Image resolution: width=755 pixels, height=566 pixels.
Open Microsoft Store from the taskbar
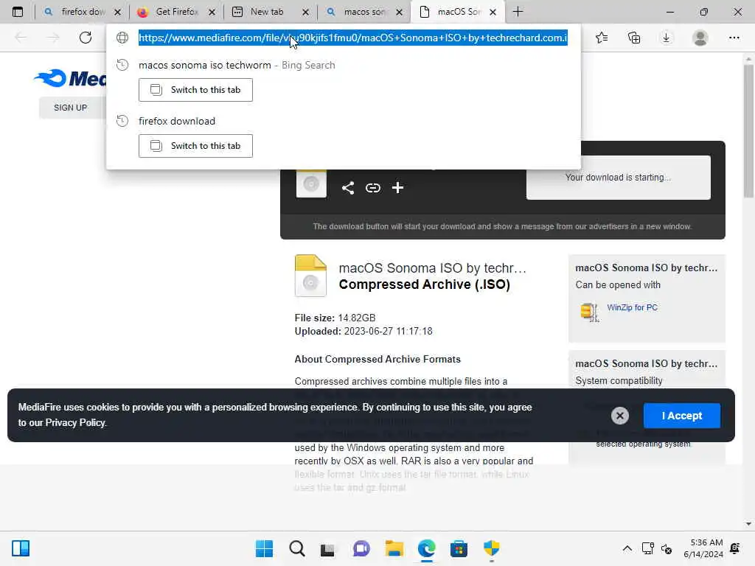click(x=459, y=548)
